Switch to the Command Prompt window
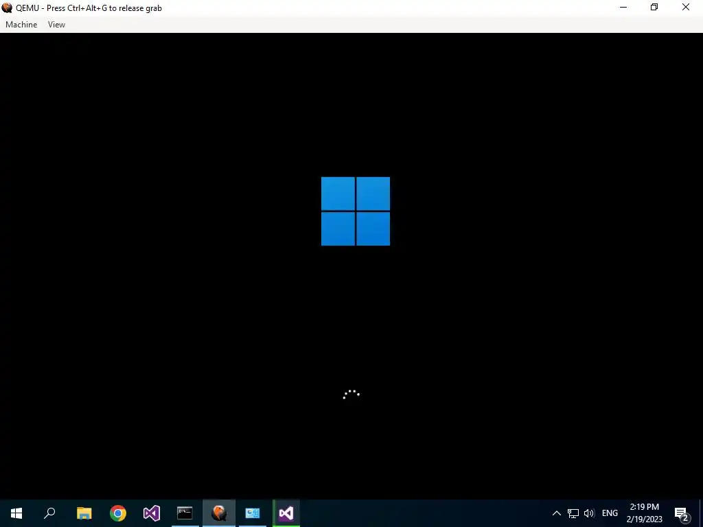This screenshot has height=527, width=703. pos(185,513)
